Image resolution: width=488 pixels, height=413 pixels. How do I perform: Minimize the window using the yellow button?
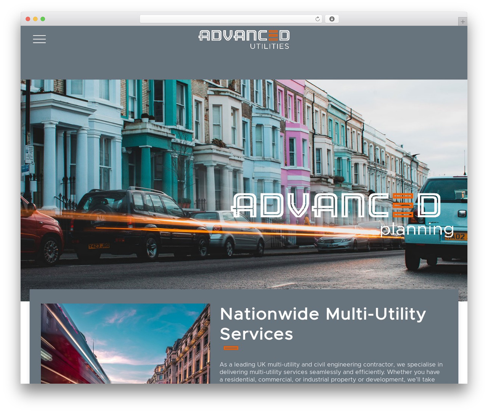[35, 19]
